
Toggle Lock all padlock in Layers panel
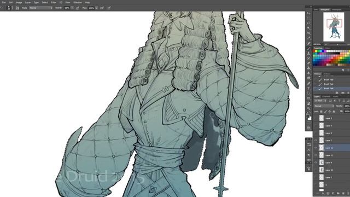[x=334, y=112]
